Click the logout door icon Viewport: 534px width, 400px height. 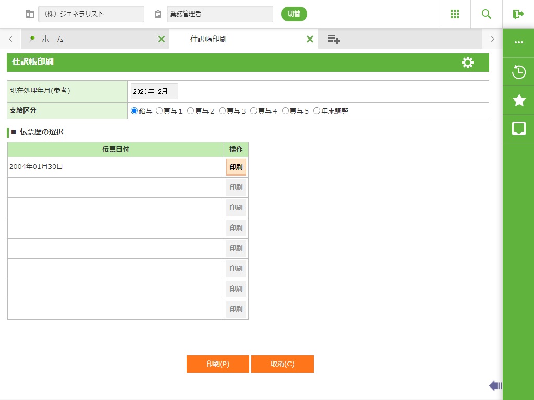click(518, 14)
